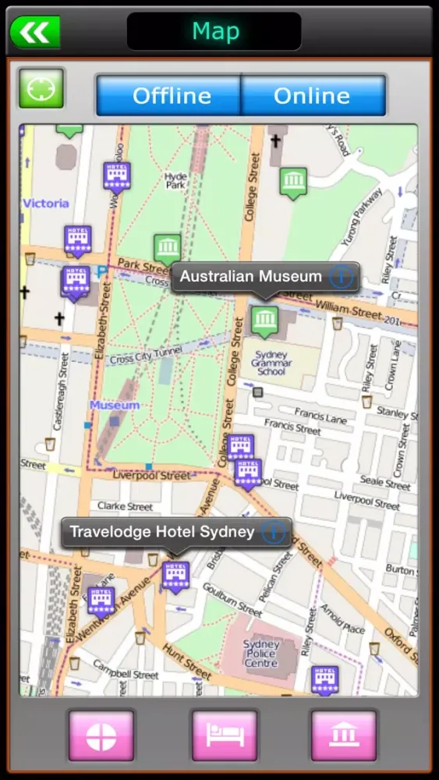Viewport: 439px width, 780px height.
Task: Open info for Travelodge Hotel Sydney callout
Action: pyautogui.click(x=274, y=533)
